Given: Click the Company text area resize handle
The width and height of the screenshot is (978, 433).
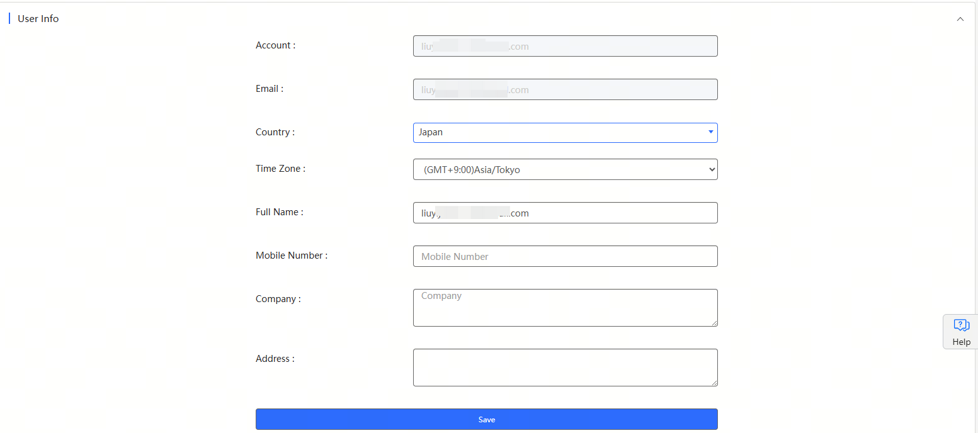Looking at the screenshot, I should [x=714, y=323].
